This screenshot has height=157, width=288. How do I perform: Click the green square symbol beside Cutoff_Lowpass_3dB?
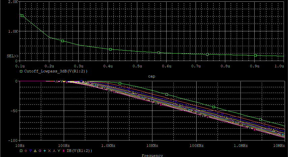[21, 71]
